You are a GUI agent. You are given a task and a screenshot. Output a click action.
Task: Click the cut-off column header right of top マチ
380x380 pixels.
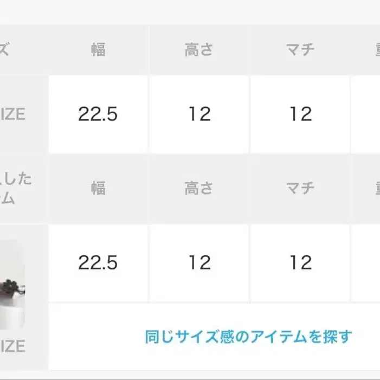374,50
